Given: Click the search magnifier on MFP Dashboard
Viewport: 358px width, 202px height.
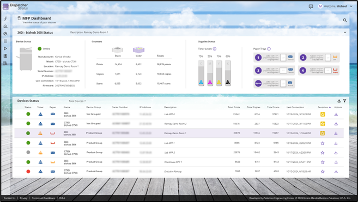Looking at the screenshot, I should (345, 20).
